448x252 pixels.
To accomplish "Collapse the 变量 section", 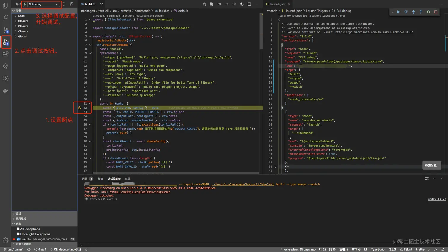I will 44,11.
